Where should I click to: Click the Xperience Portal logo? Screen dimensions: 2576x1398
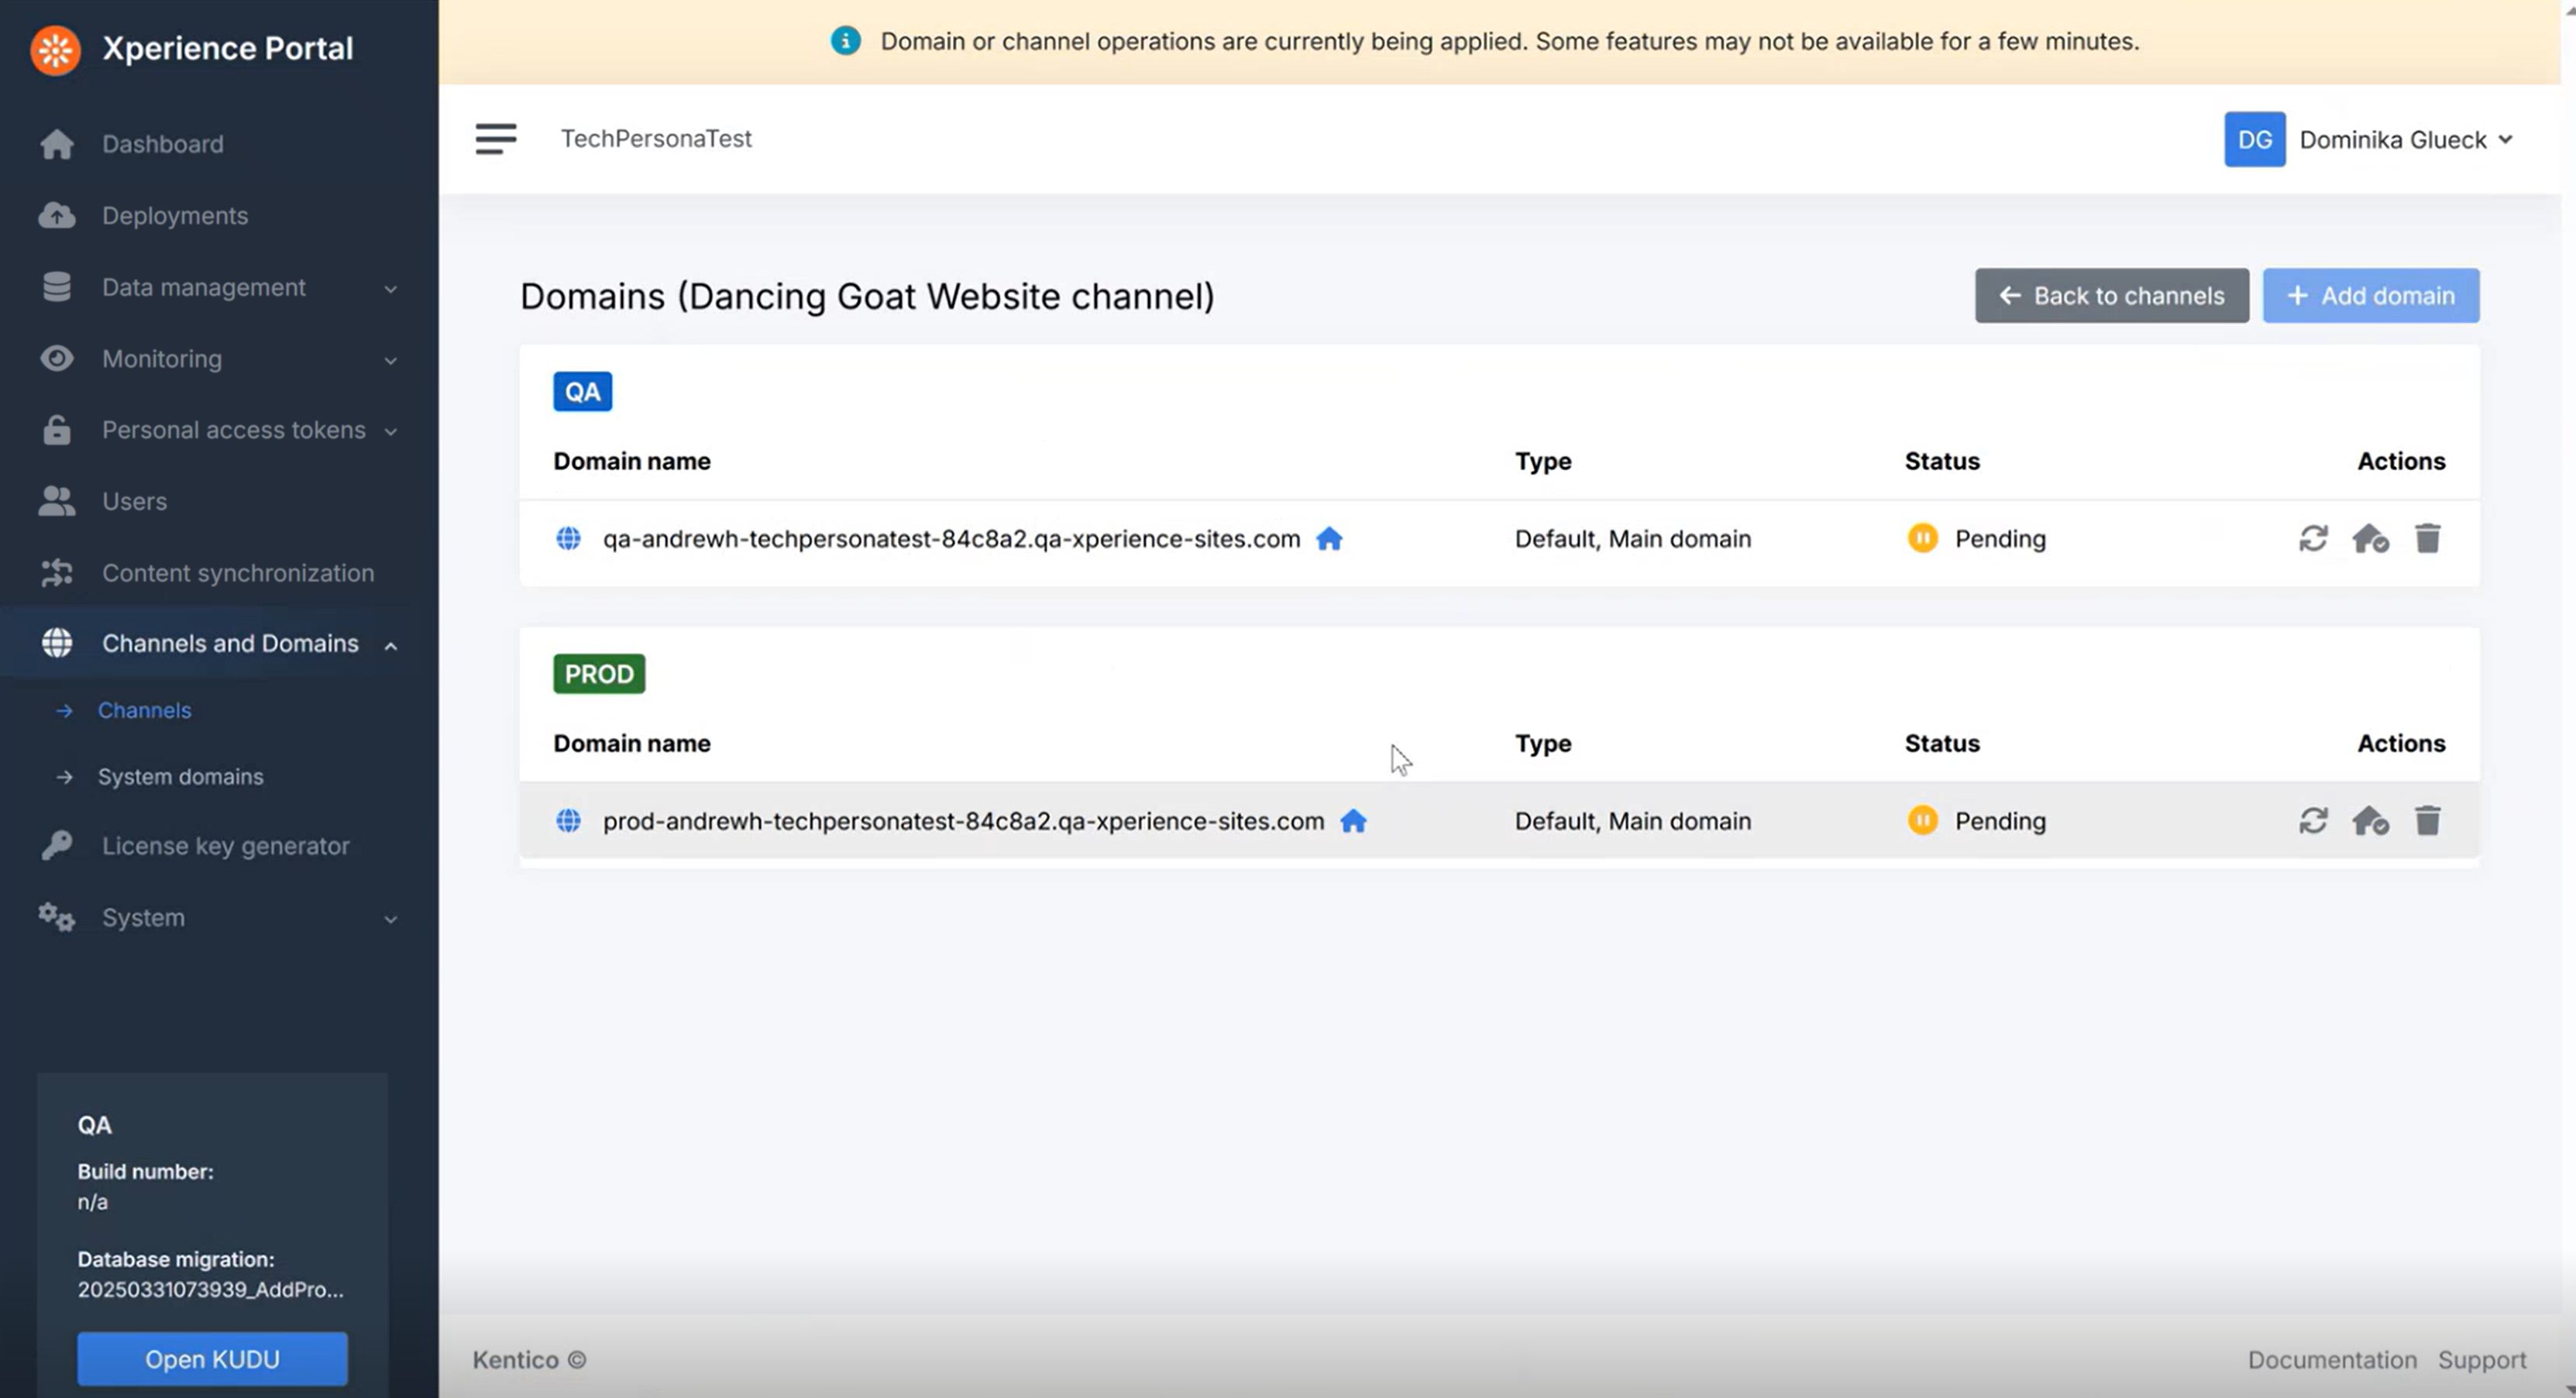55,49
